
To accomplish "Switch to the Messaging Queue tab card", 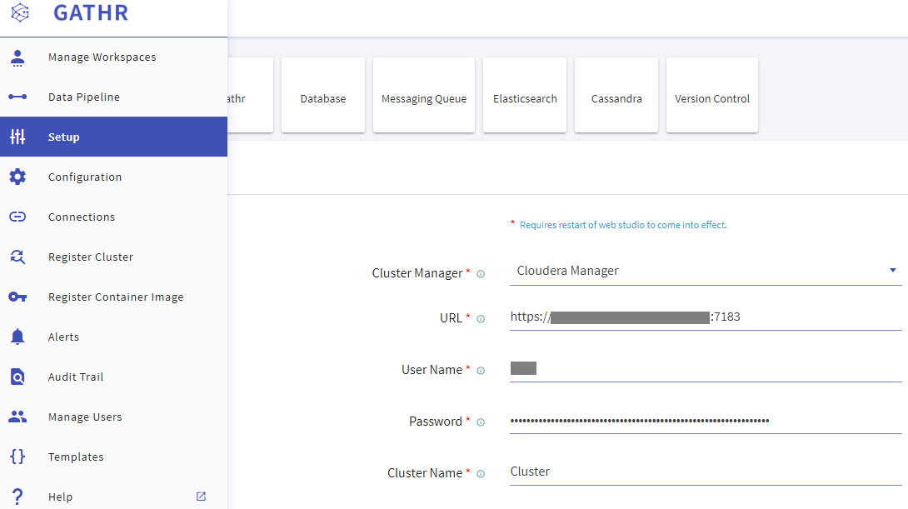I will tap(424, 95).
